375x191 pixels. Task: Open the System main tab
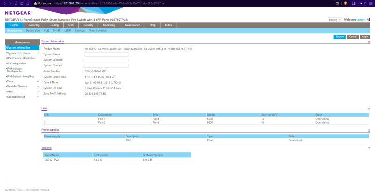[x=14, y=25]
